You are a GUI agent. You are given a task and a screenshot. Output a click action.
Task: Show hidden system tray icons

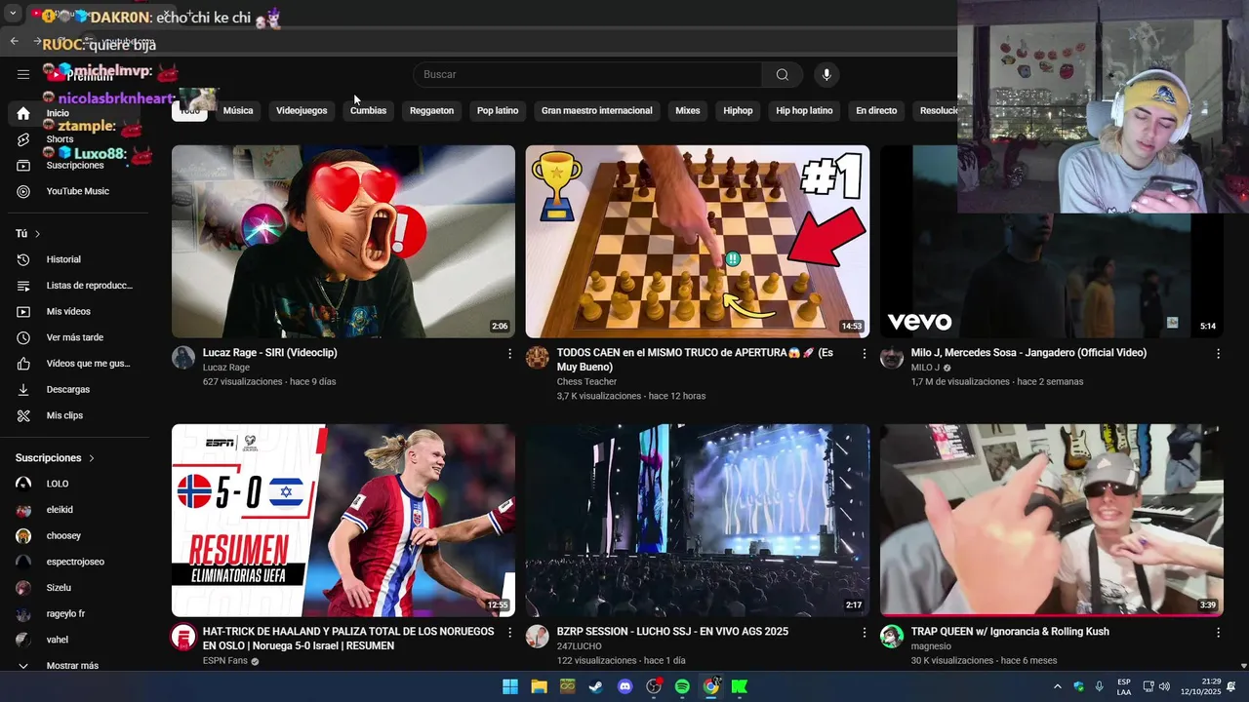[x=1057, y=686]
